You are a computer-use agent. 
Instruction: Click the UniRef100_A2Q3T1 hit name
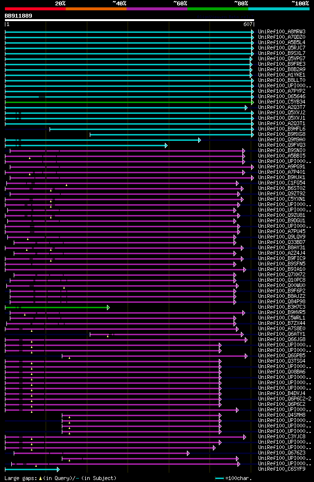click(x=282, y=124)
